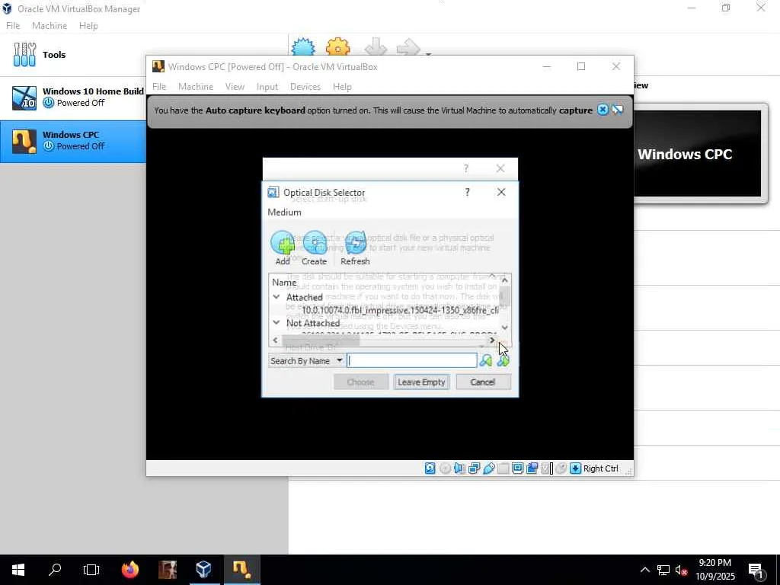Click the VirtualBox cube icon in taskbar

pyautogui.click(x=204, y=570)
